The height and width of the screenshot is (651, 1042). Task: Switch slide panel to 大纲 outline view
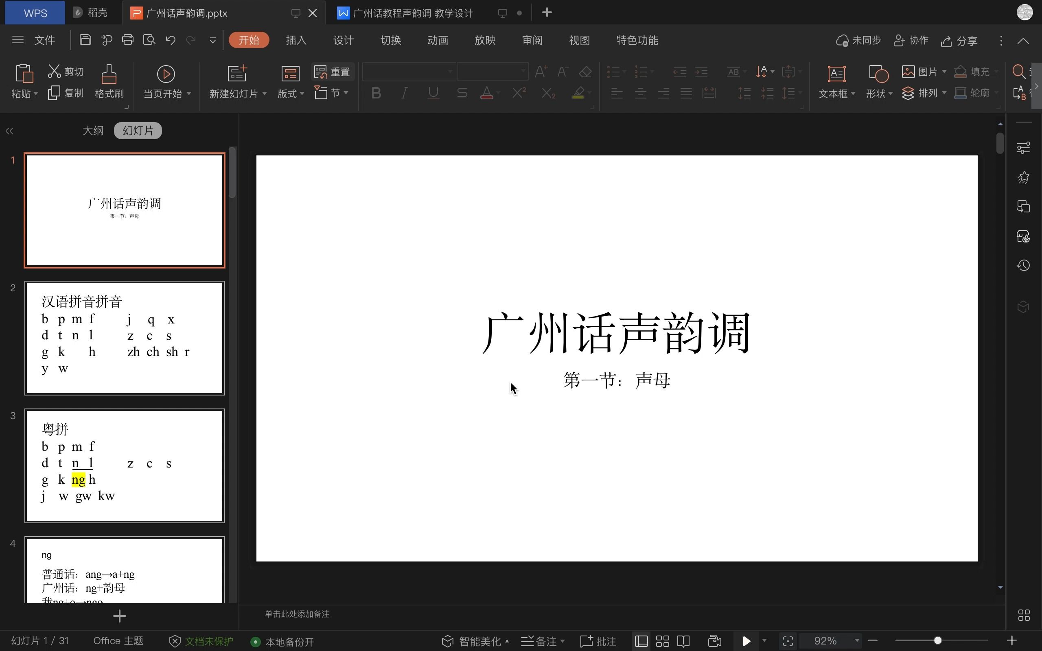click(93, 131)
